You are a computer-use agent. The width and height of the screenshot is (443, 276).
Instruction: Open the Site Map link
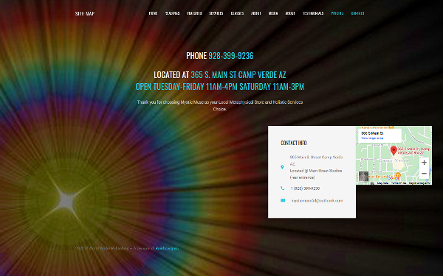point(85,13)
